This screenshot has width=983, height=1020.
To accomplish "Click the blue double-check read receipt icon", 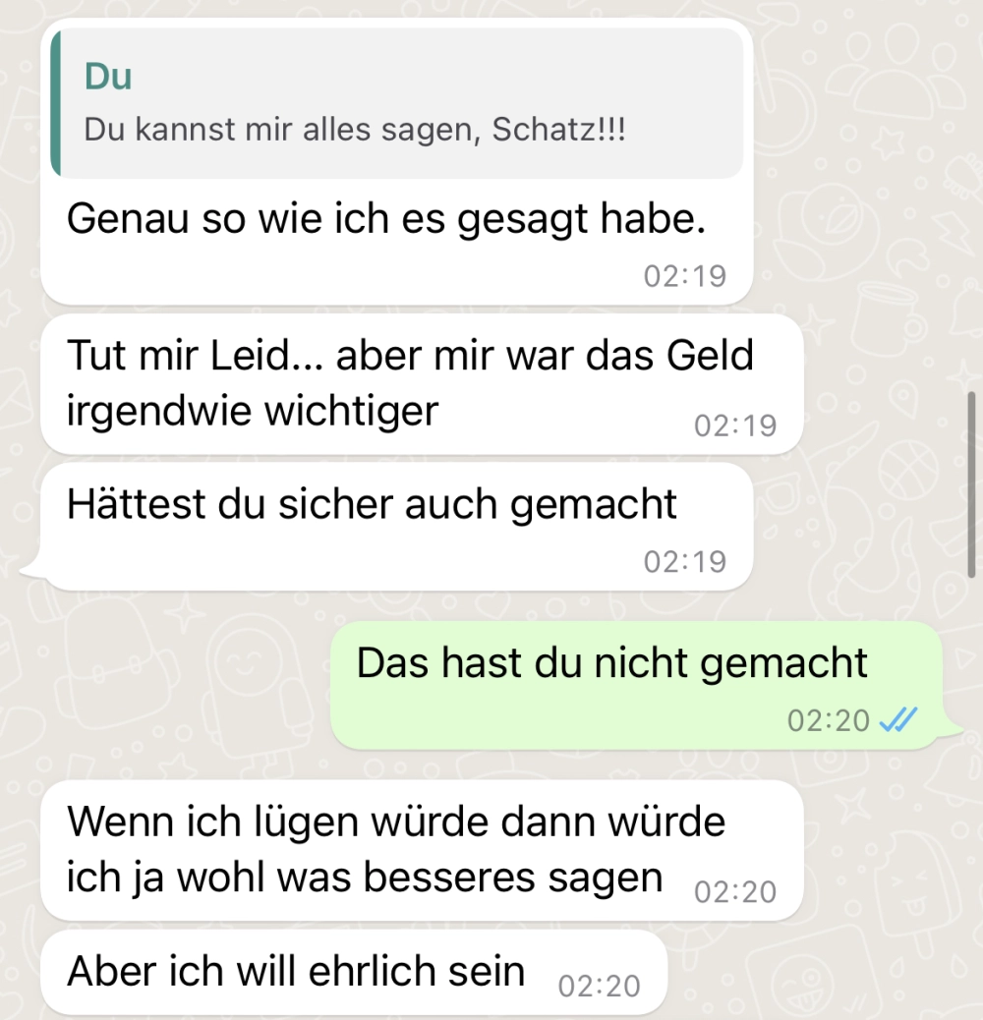I will click(x=897, y=720).
